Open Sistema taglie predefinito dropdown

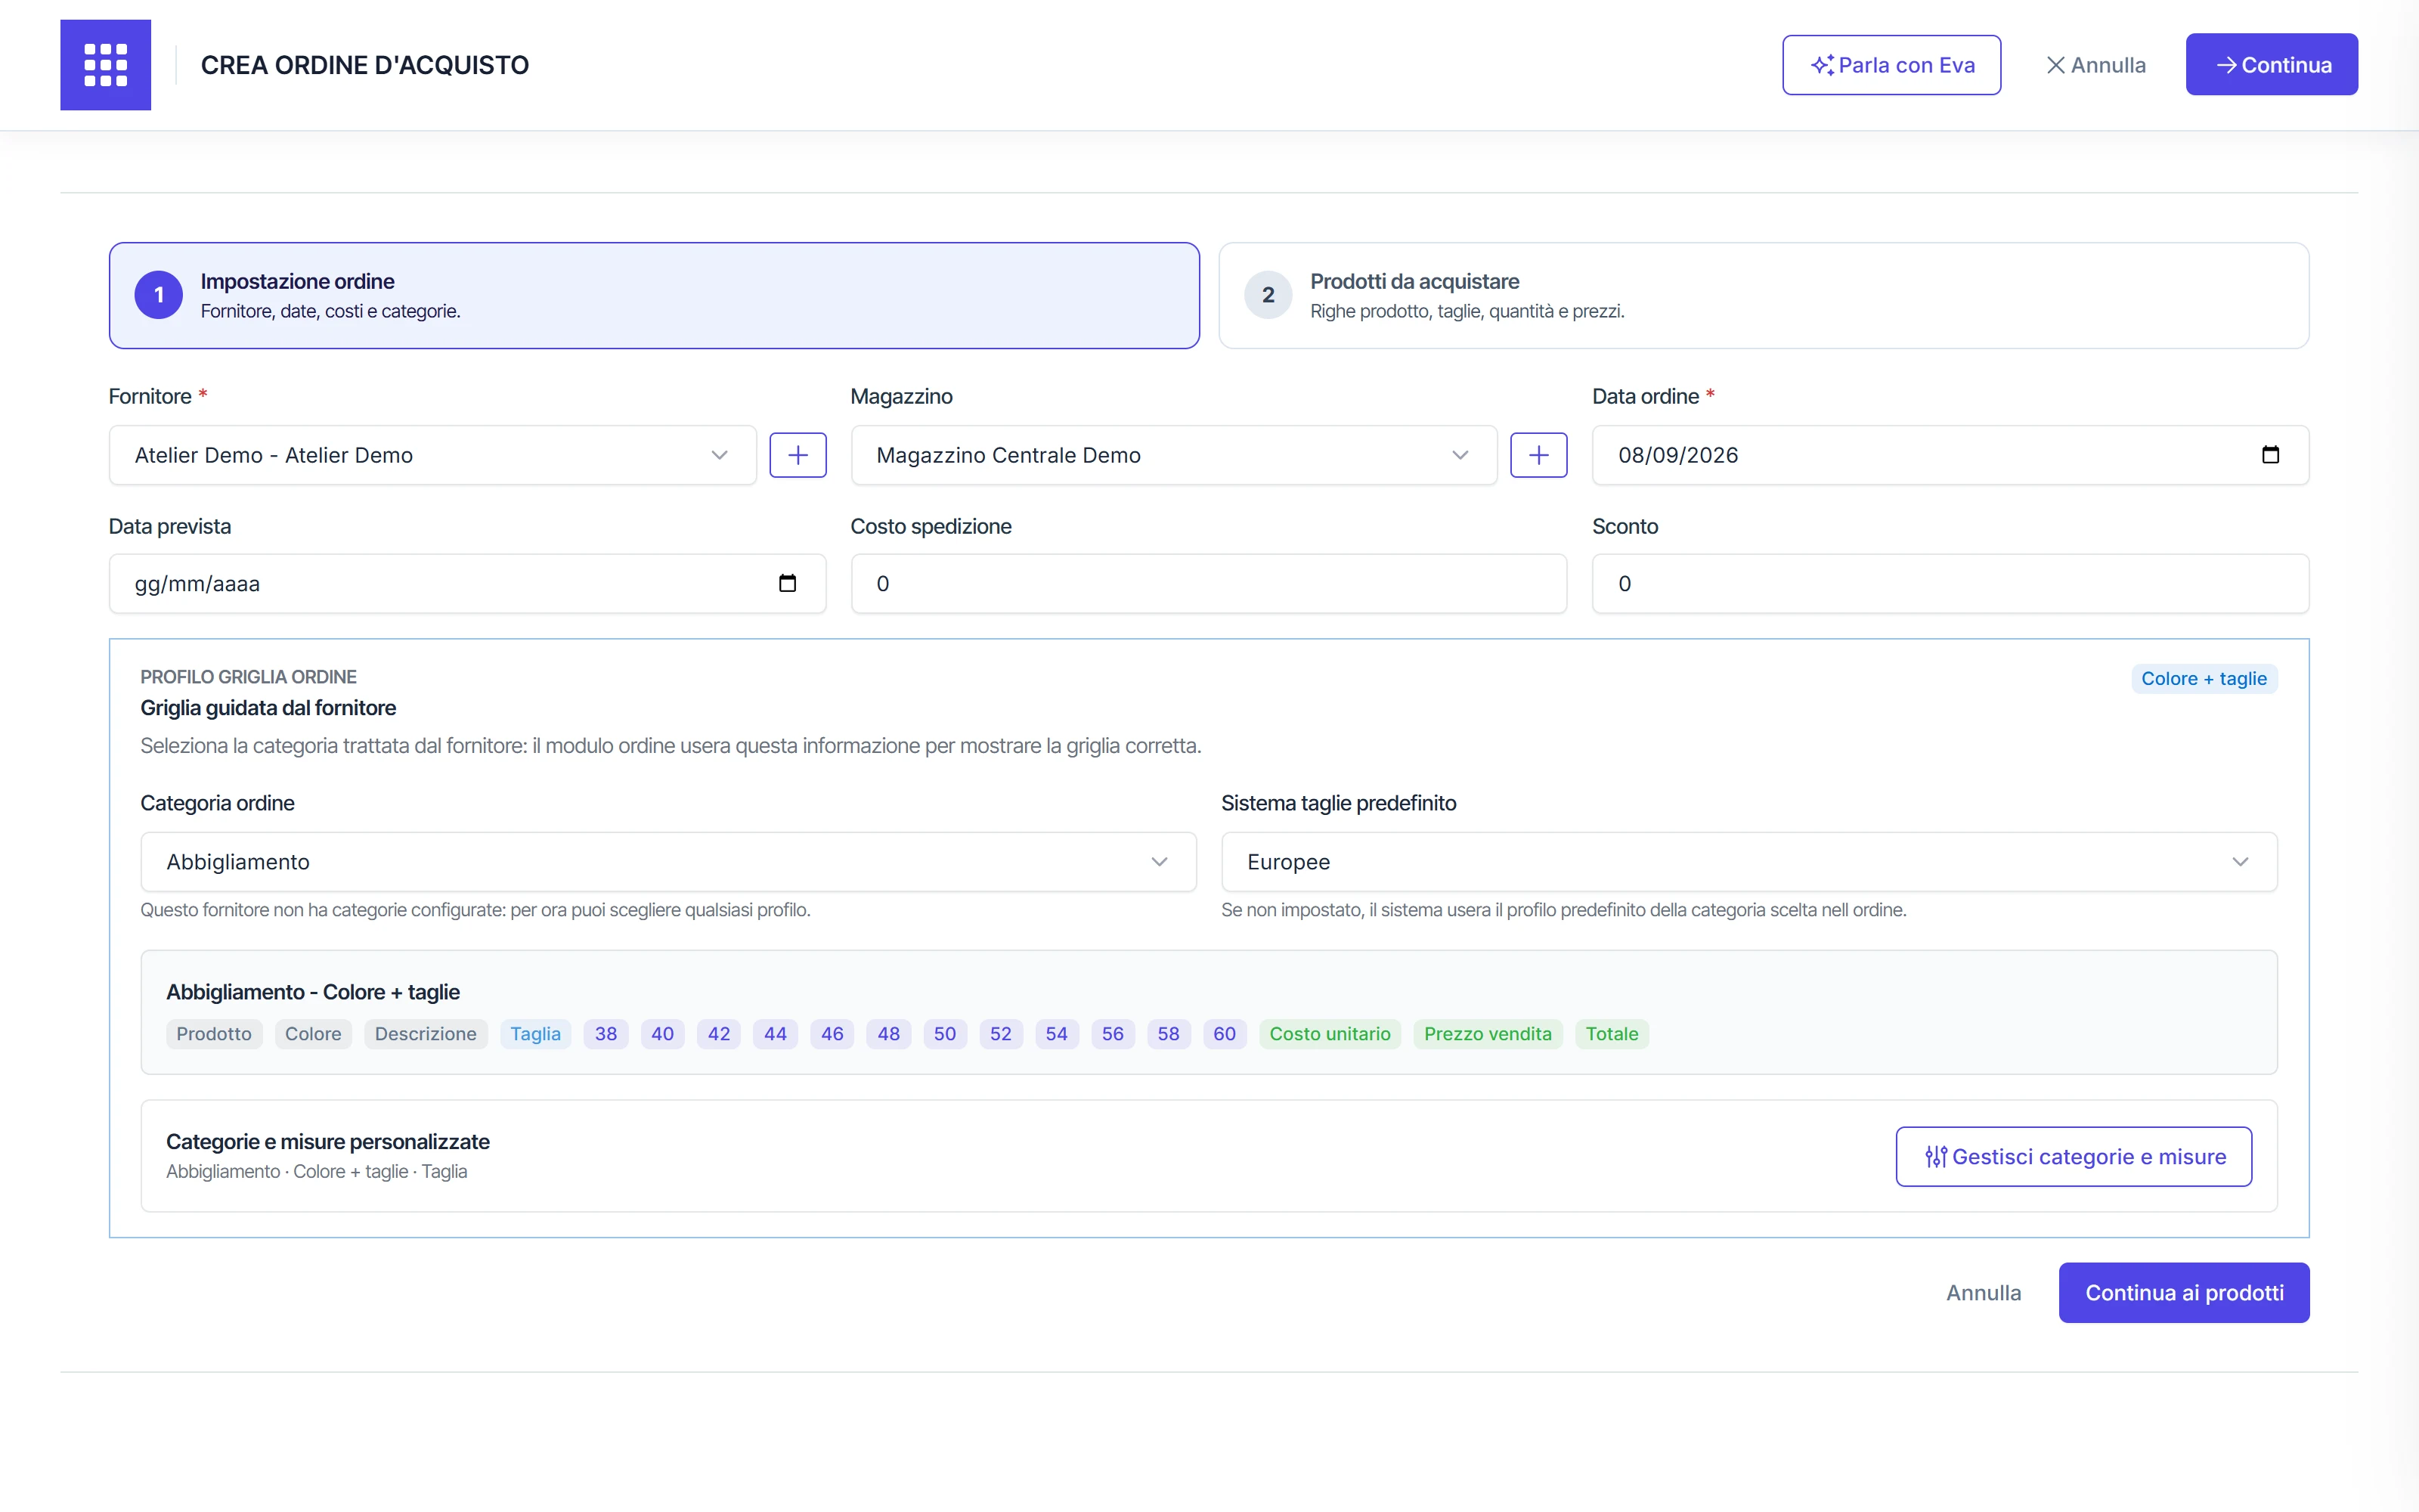pos(1748,861)
